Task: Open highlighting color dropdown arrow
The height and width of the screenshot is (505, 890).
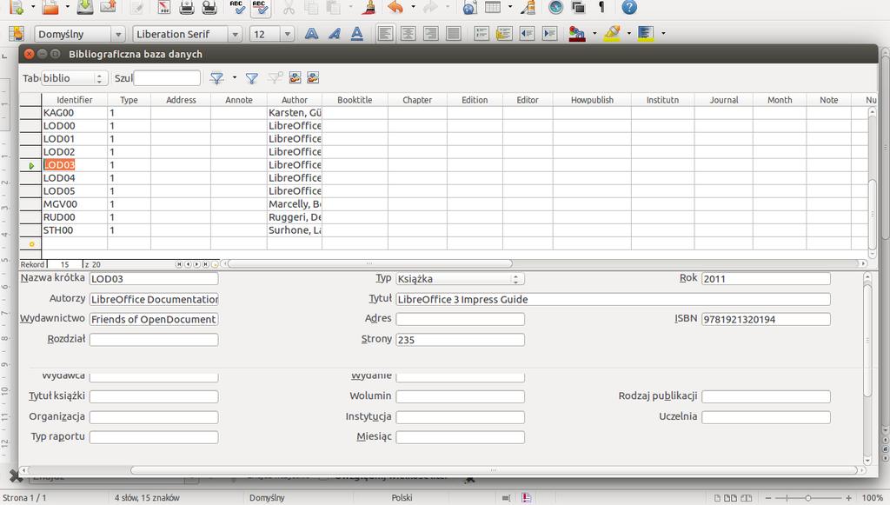Action: click(629, 34)
